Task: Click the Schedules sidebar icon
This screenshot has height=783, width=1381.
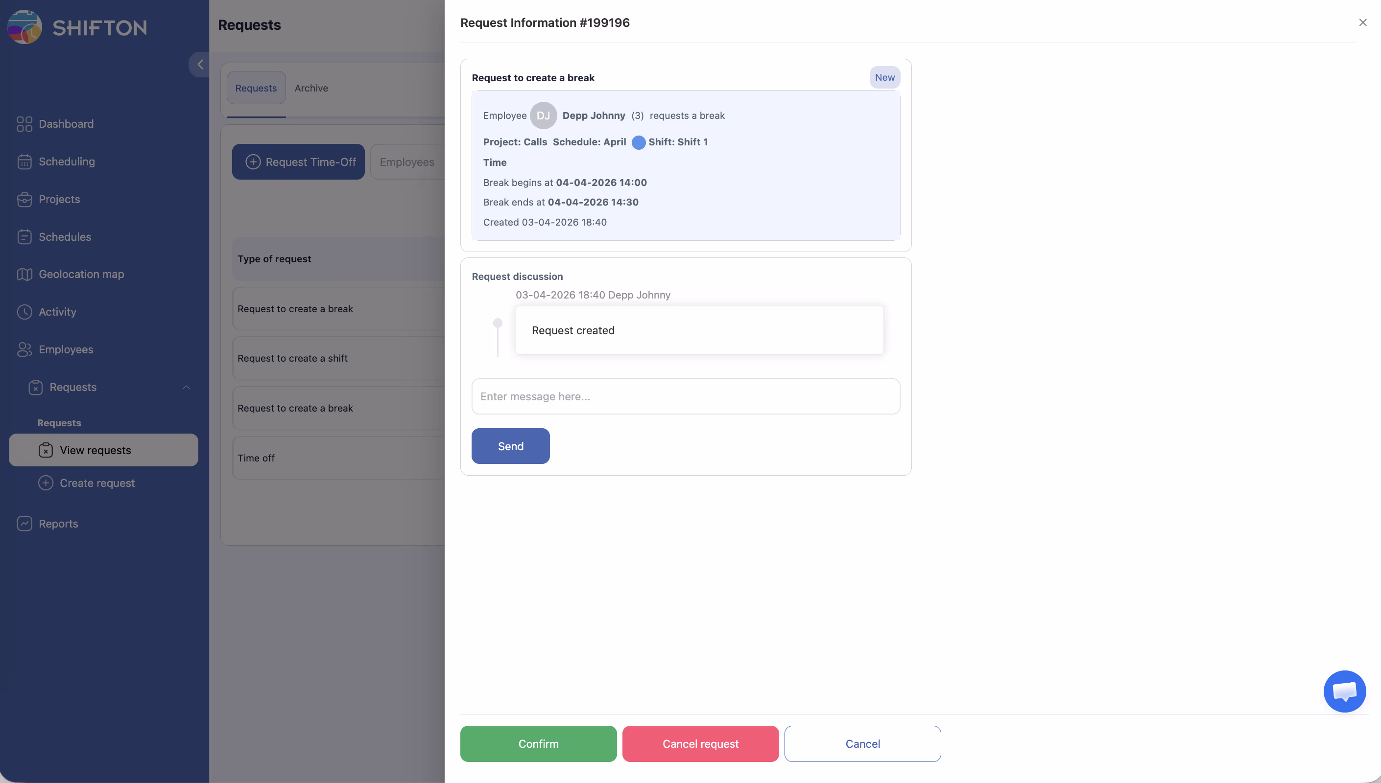Action: pyautogui.click(x=24, y=237)
